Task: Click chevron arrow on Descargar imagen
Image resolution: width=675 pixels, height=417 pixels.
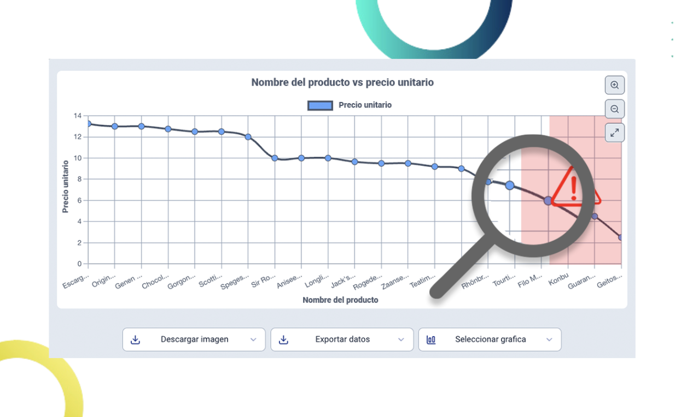Action: (x=253, y=339)
